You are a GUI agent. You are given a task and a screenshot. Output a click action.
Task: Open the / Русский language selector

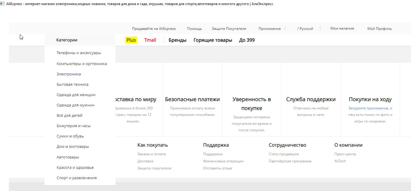305,29
